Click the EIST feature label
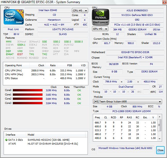 pyautogui.click(x=20, y=54)
